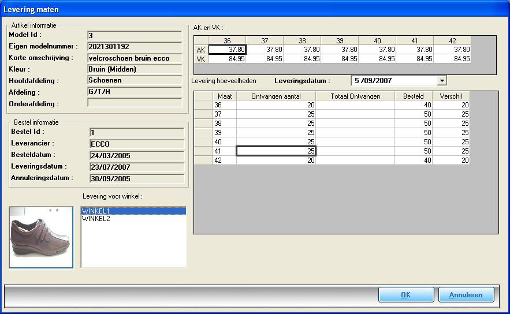This screenshot has width=510, height=314.
Task: Click the Leverancier field showing ECCO
Action: [136, 144]
